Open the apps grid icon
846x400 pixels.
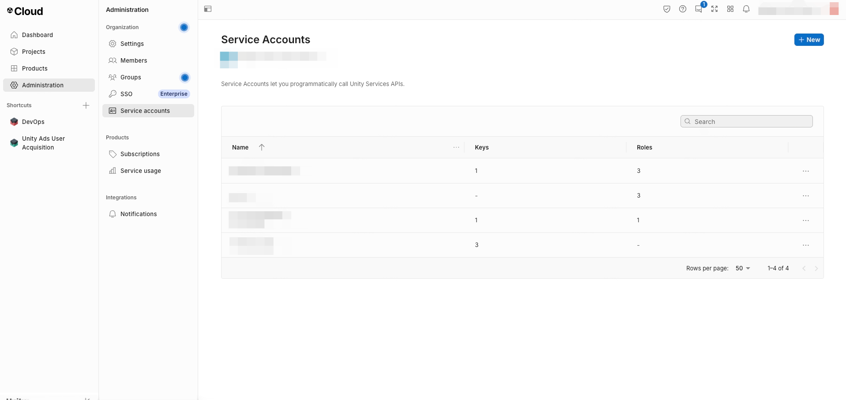[x=730, y=9]
